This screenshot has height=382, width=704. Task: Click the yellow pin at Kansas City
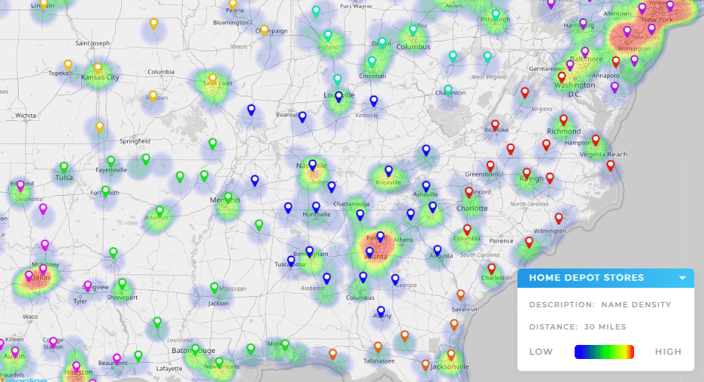(97, 68)
